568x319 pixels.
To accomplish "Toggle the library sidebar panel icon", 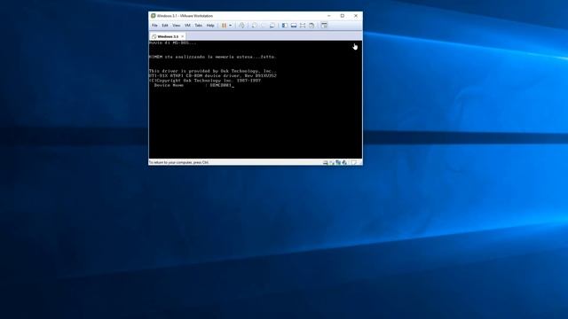I will [x=285, y=26].
